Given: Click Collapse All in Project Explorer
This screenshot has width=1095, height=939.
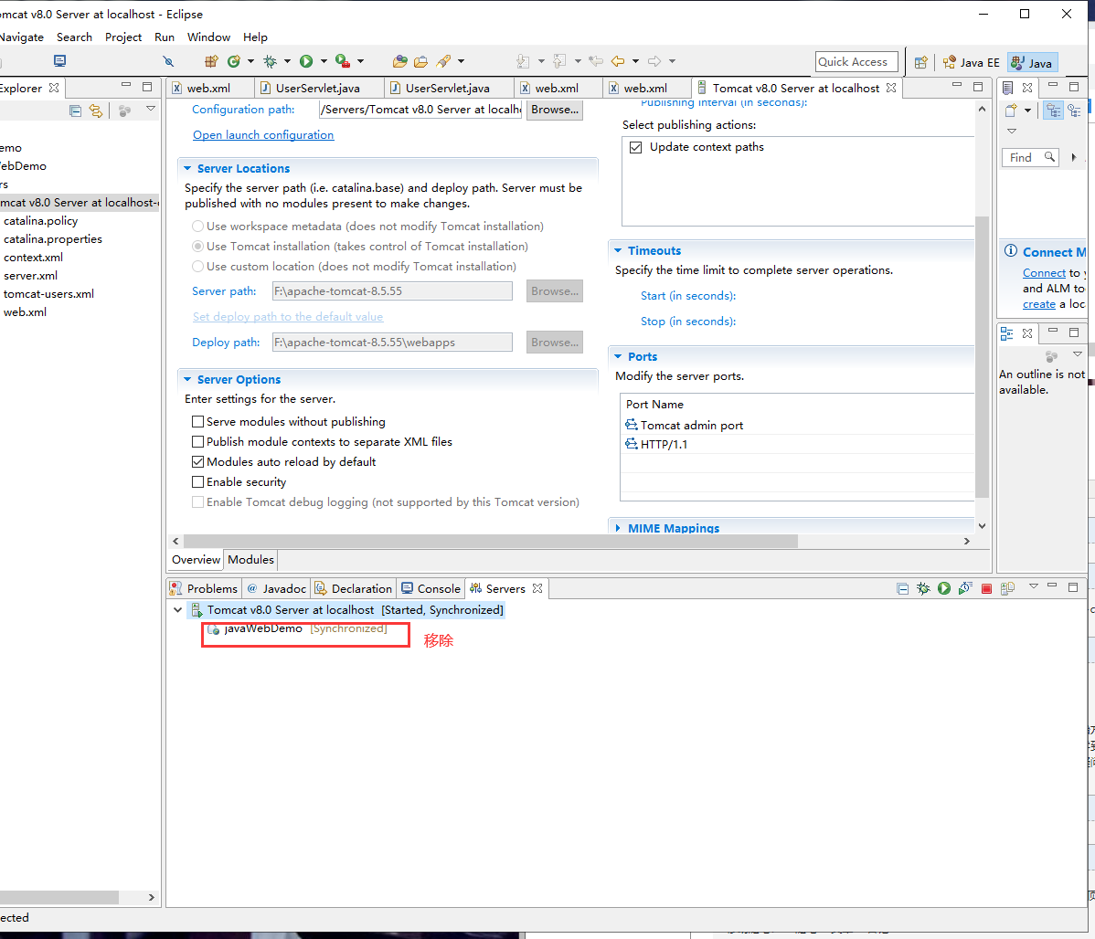Looking at the screenshot, I should point(75,111).
